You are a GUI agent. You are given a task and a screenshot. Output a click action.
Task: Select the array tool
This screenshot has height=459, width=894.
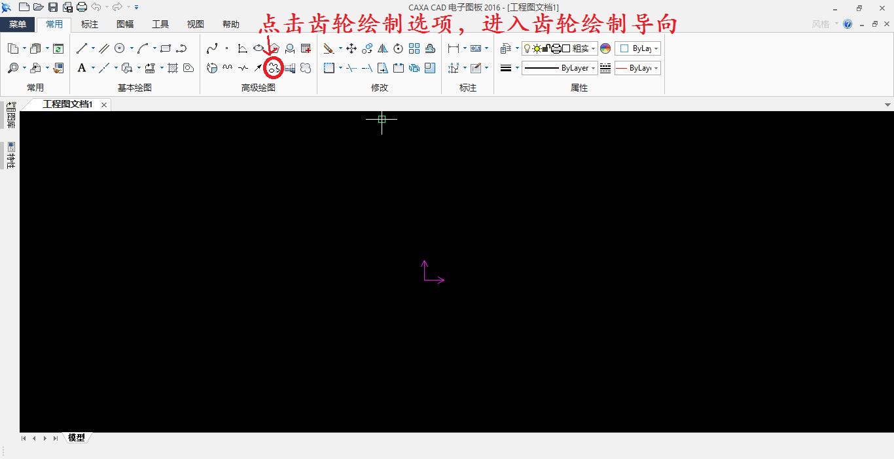(414, 48)
